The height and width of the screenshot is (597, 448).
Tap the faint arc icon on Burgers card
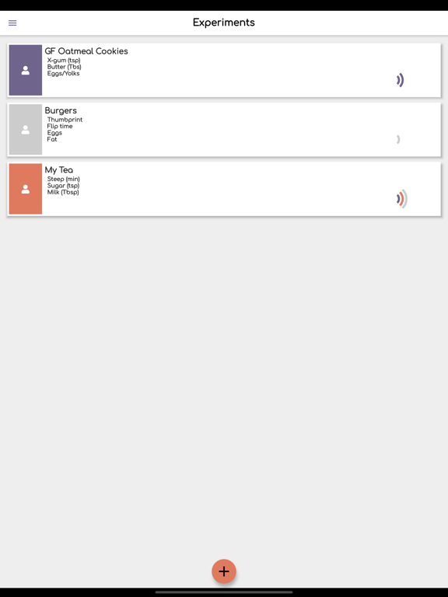point(398,139)
